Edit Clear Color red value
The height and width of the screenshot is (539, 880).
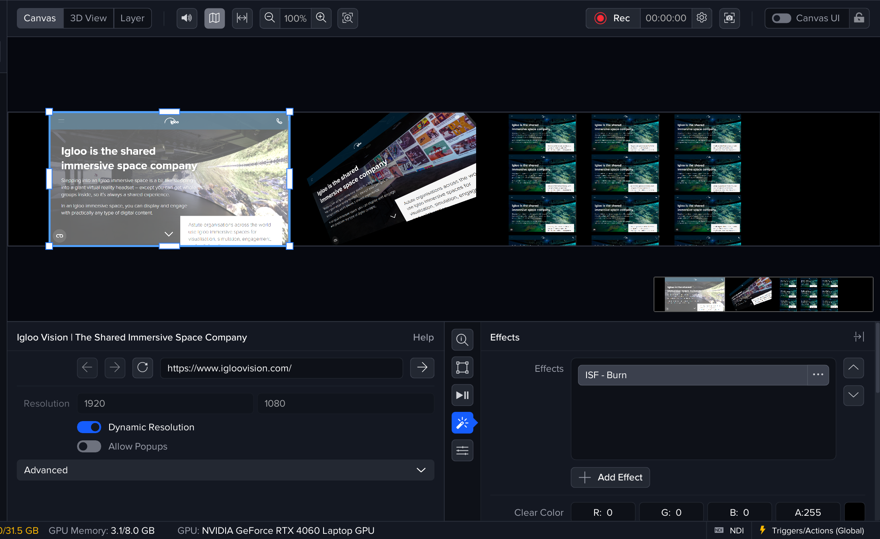[603, 512]
